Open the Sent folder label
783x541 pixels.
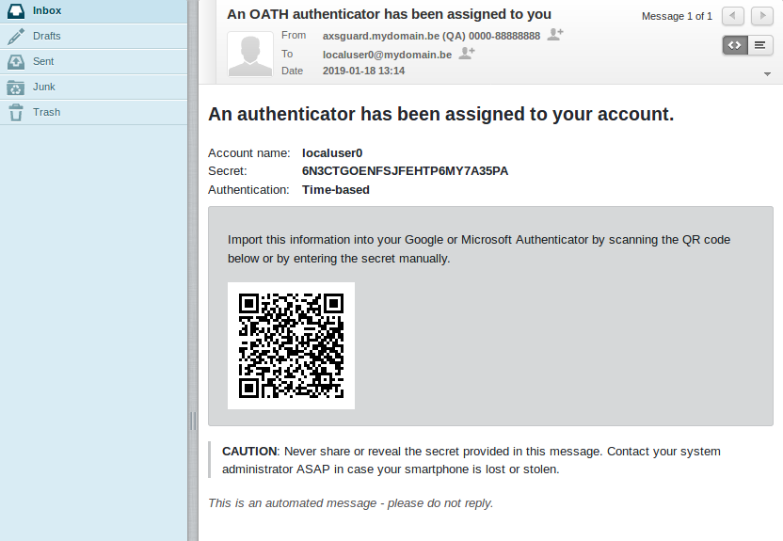tap(43, 61)
